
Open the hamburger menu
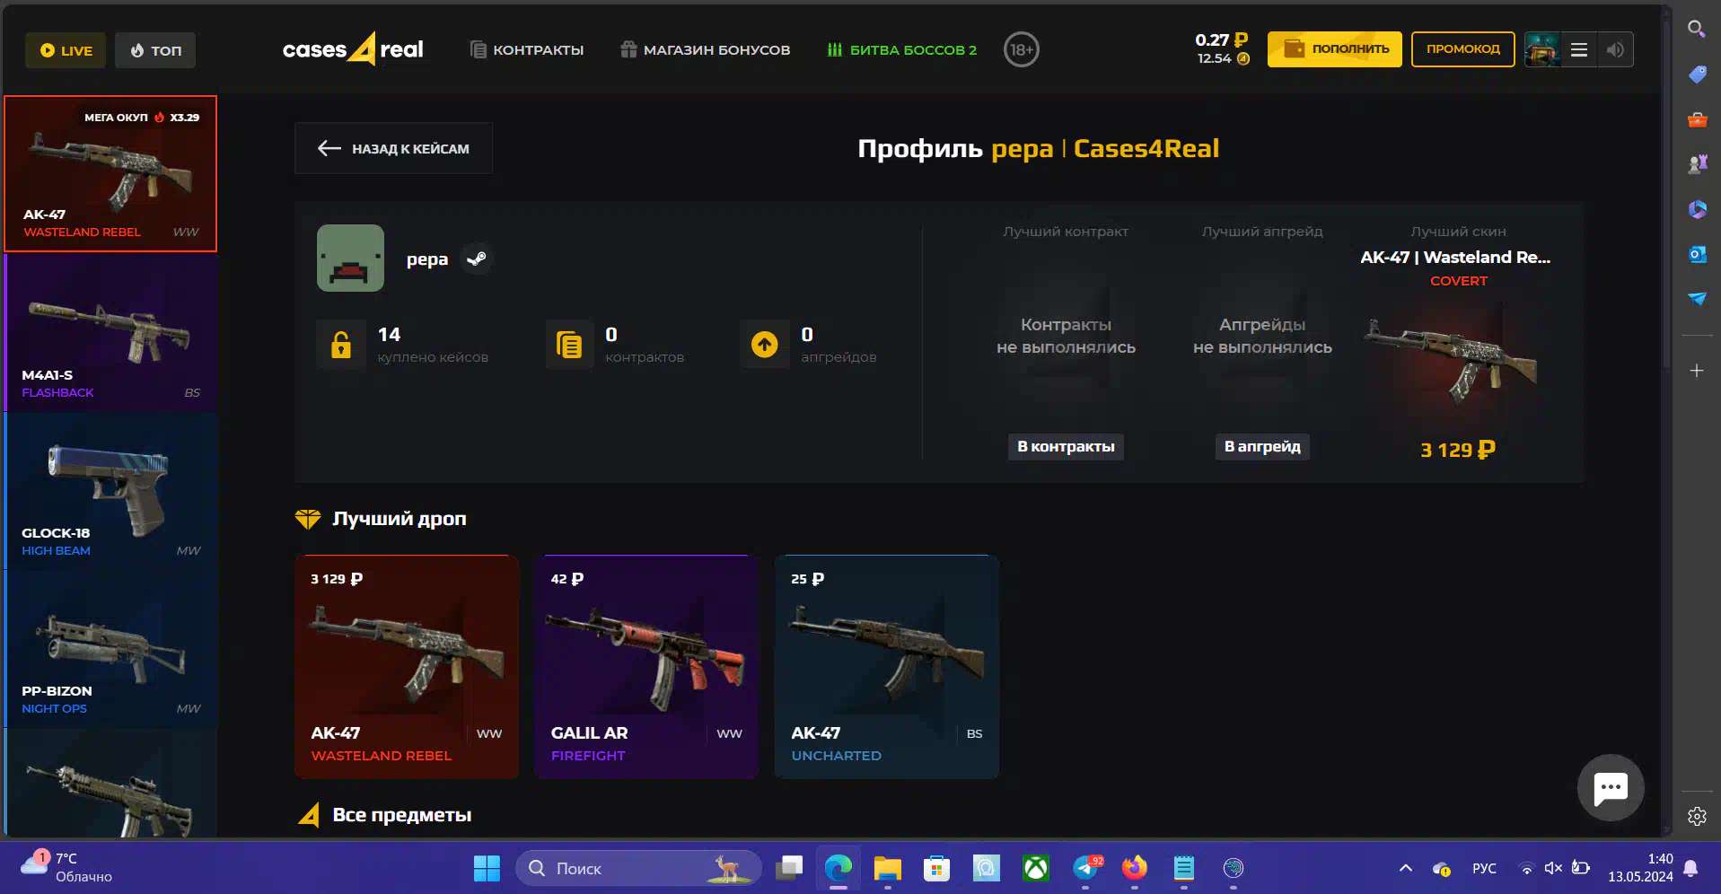point(1579,49)
